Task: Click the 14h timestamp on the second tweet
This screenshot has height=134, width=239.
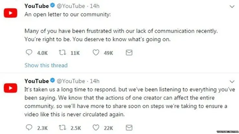Action: [x=95, y=81]
